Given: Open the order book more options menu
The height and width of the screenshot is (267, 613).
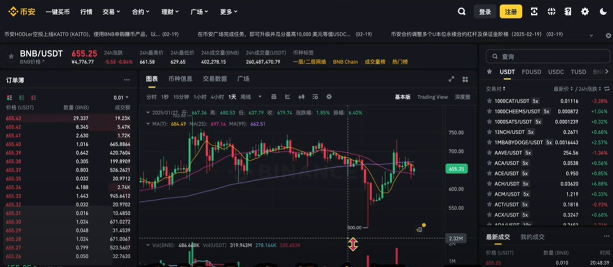Looking at the screenshot, I should pos(127,80).
